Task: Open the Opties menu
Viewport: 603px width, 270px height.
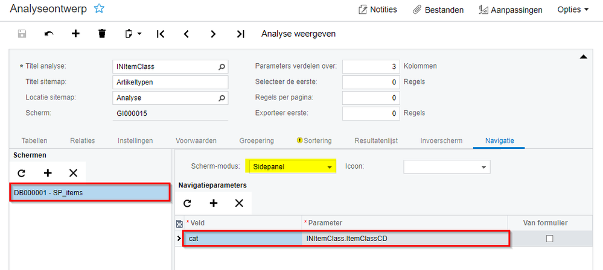Action: [574, 10]
